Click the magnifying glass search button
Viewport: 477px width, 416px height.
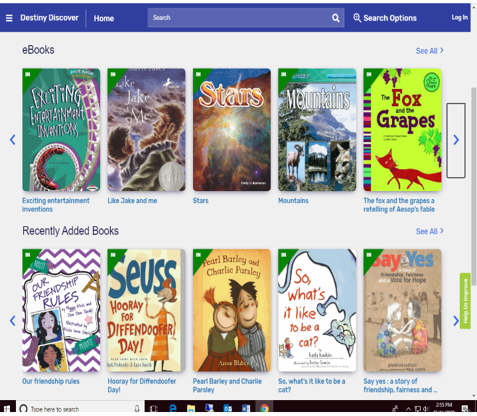(336, 18)
